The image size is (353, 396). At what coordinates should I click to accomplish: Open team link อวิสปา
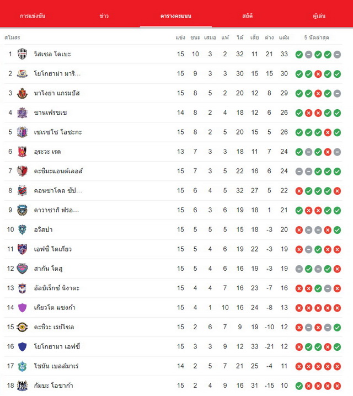pos(43,229)
